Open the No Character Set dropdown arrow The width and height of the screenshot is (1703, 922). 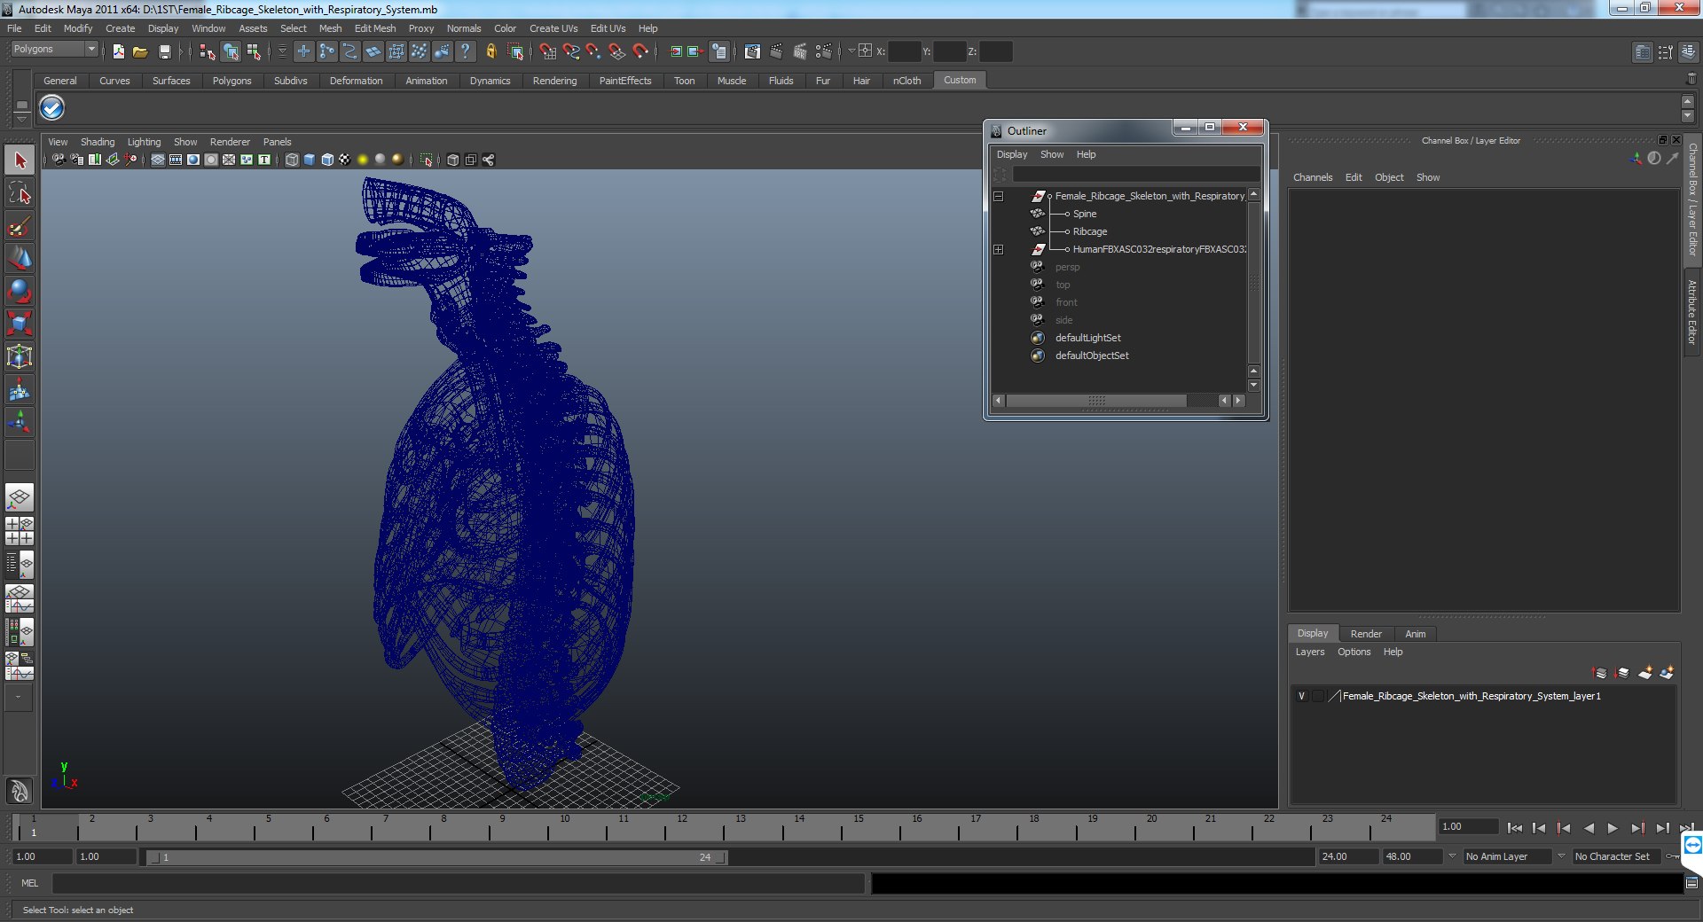tap(1562, 856)
